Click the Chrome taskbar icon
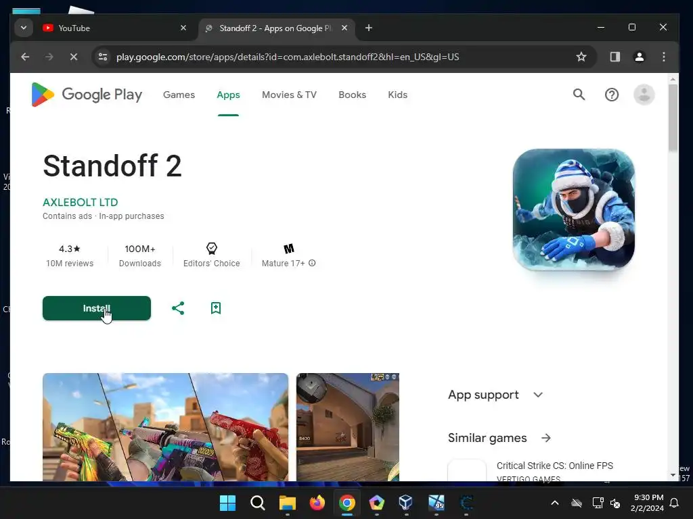Image resolution: width=693 pixels, height=519 pixels. pos(347,503)
